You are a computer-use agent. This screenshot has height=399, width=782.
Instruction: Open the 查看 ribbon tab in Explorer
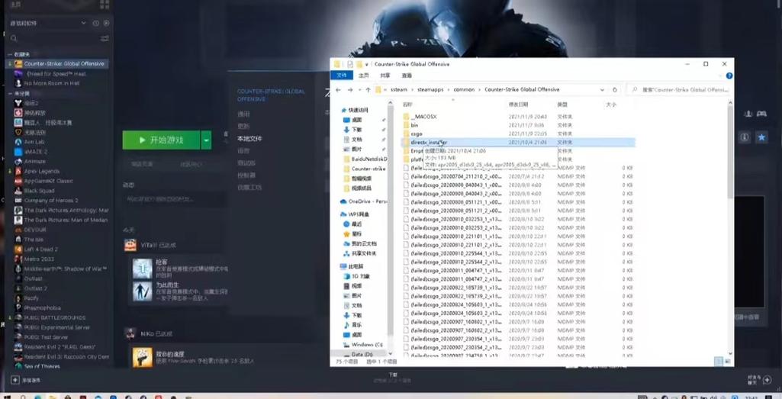[x=407, y=76]
